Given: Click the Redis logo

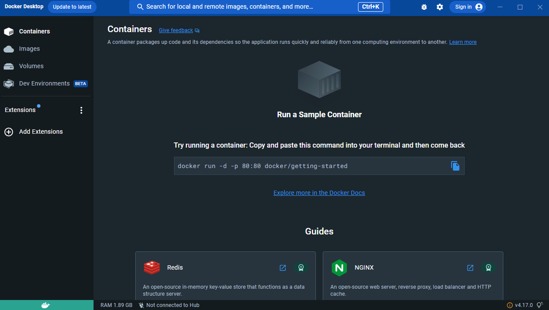Looking at the screenshot, I should click(x=151, y=268).
